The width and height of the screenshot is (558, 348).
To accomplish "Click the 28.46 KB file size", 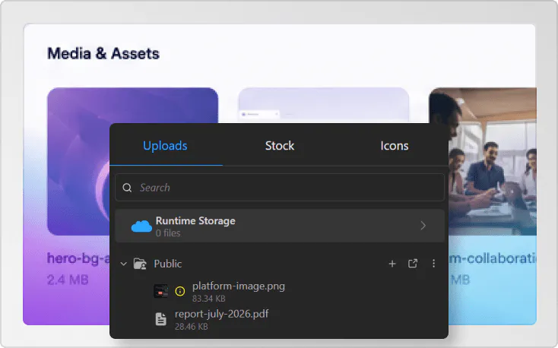I will [x=191, y=326].
